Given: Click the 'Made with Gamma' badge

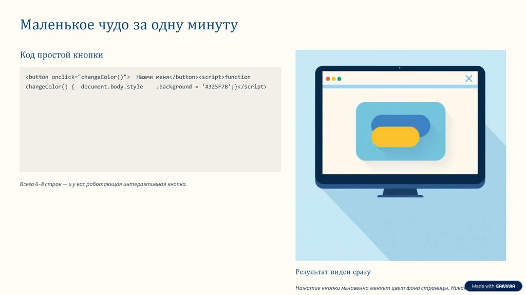Looking at the screenshot, I should point(493,286).
